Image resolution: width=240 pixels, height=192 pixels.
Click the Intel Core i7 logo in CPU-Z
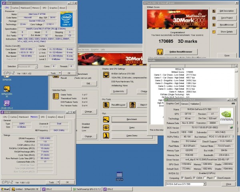pos(66,20)
